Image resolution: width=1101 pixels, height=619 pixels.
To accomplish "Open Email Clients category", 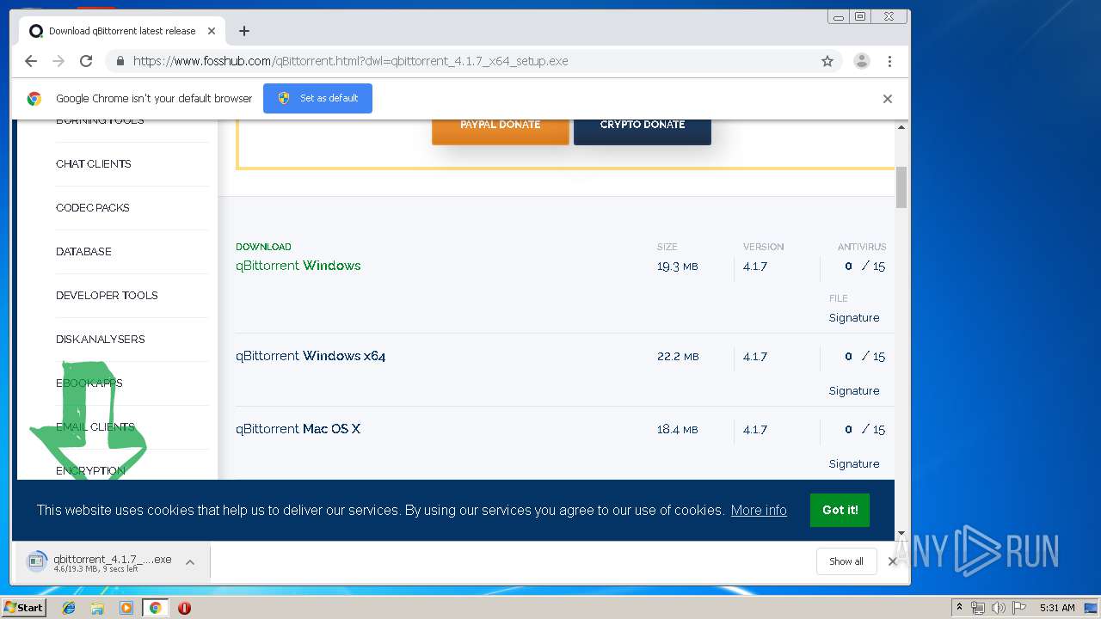I will click(95, 426).
